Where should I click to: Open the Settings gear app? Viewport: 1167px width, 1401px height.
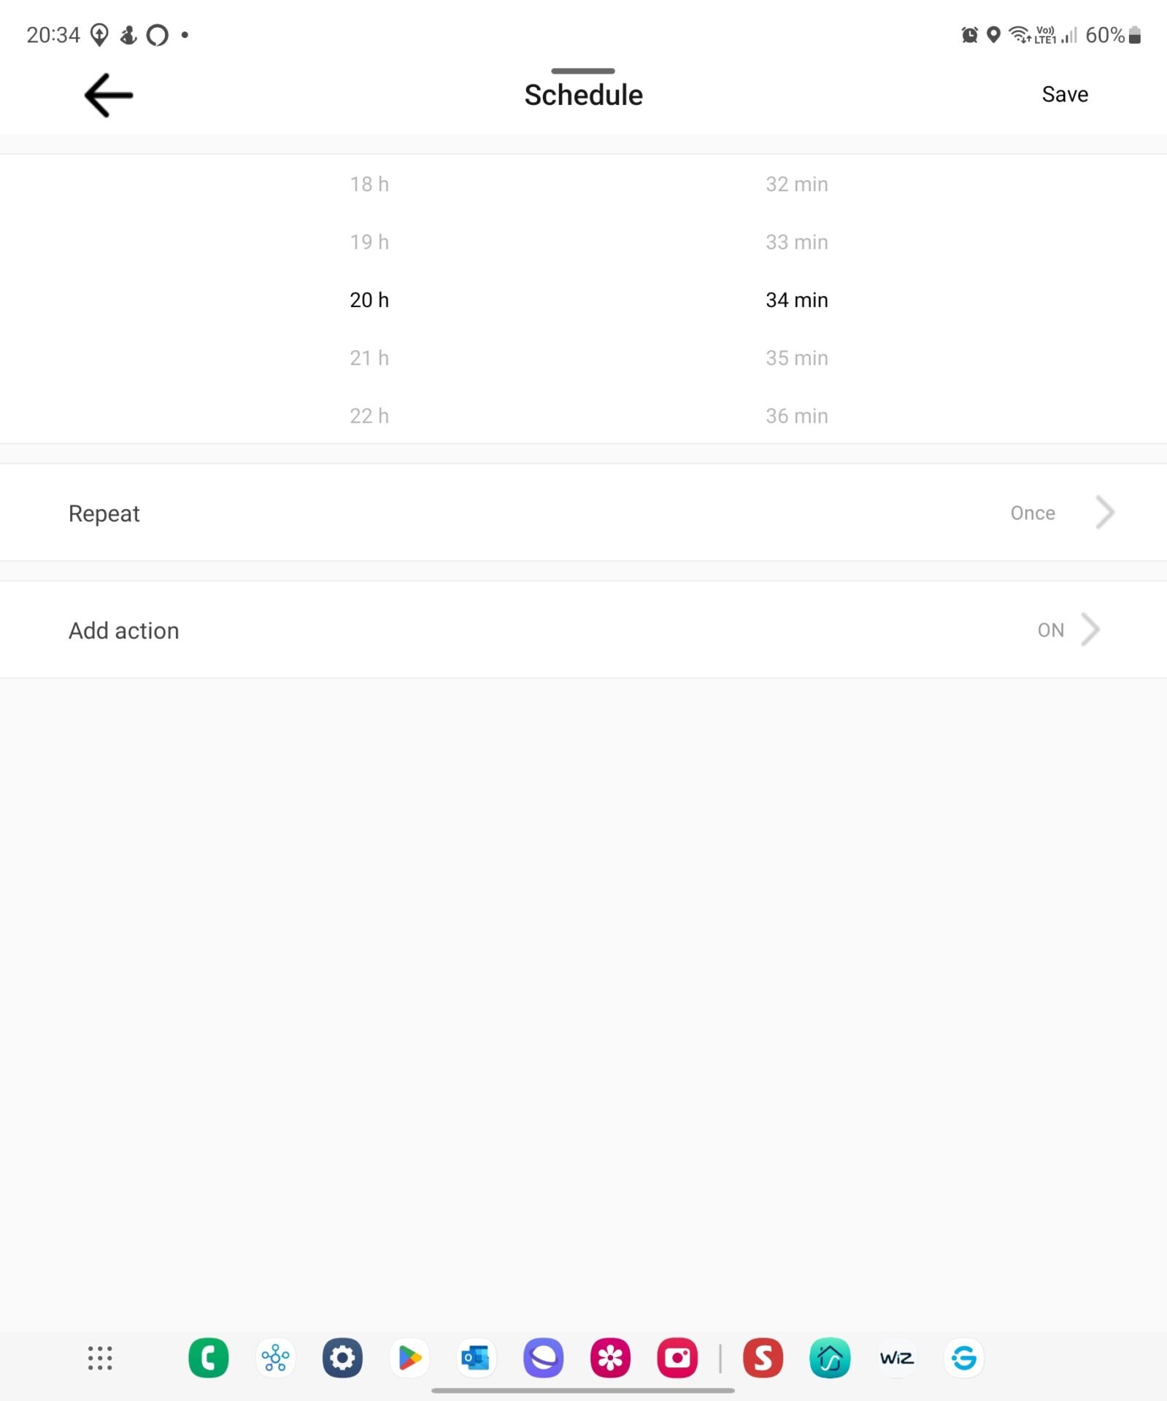click(342, 1358)
